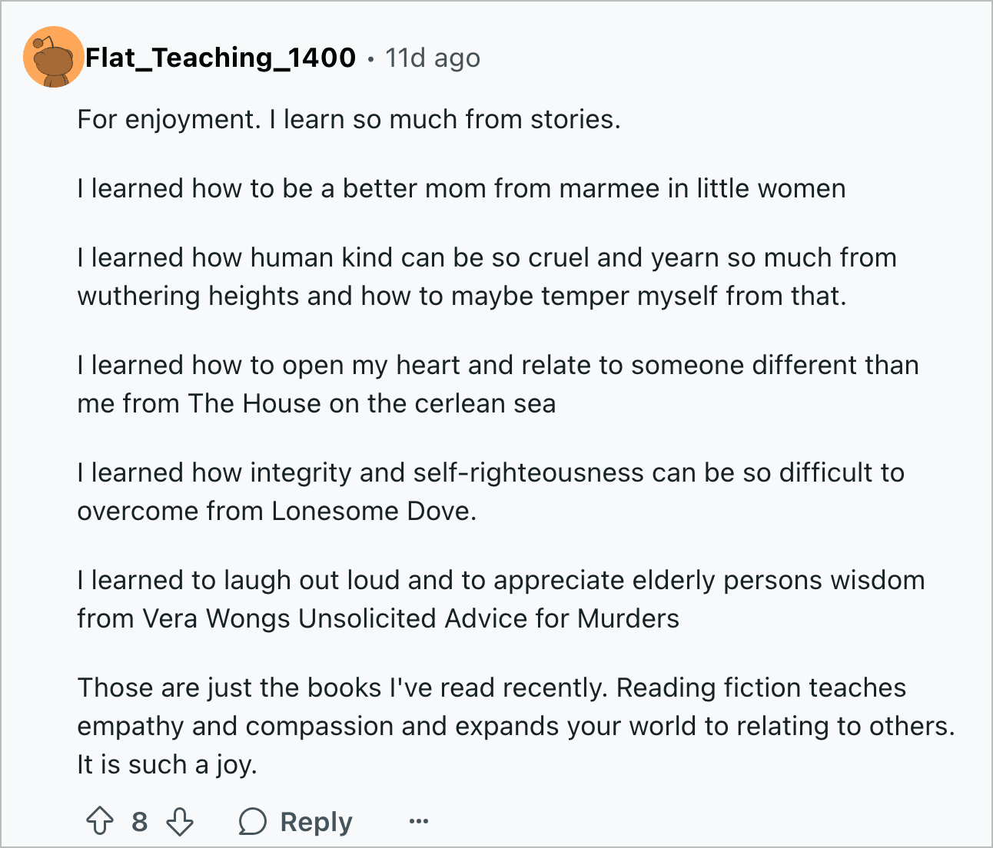Click the "11d ago" timestamp permalink
Viewport: 993px width, 848px height.
433,58
